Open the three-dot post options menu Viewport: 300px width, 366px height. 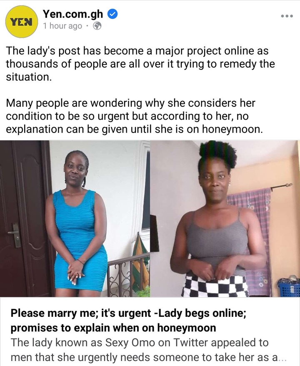click(x=287, y=16)
